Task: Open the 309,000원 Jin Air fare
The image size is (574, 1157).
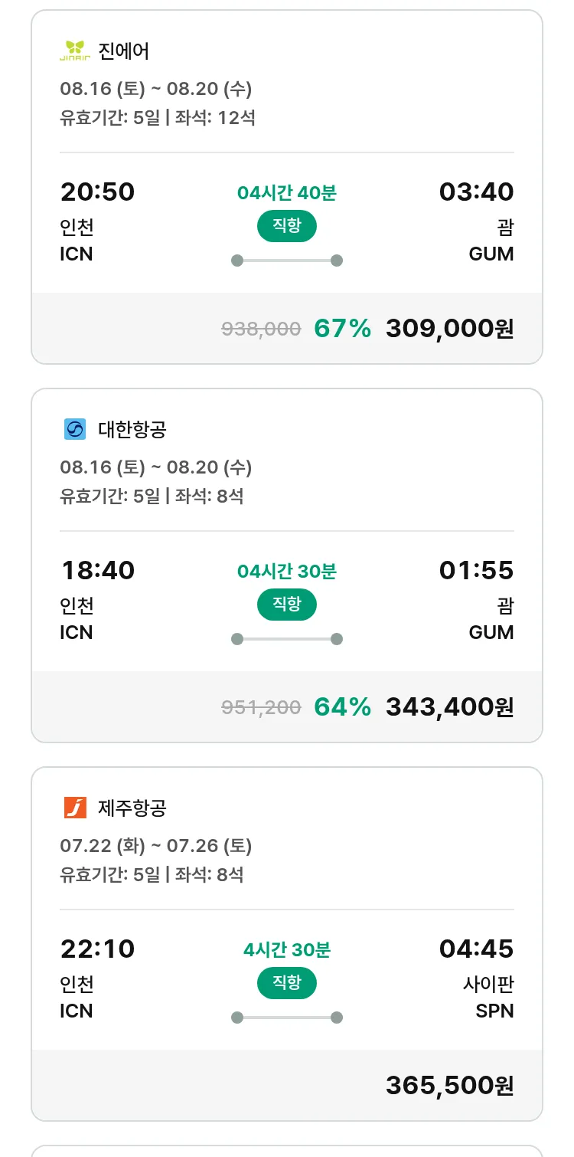Action: (449, 329)
